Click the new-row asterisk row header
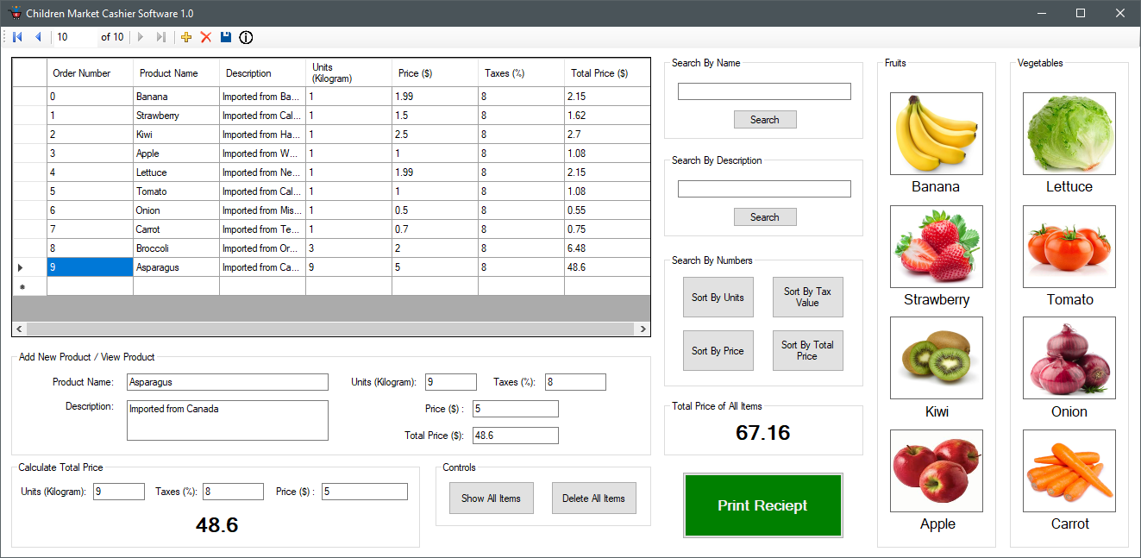 point(30,286)
